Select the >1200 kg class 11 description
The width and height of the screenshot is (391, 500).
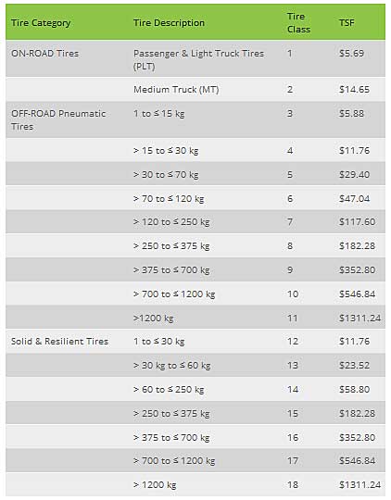click(x=153, y=318)
